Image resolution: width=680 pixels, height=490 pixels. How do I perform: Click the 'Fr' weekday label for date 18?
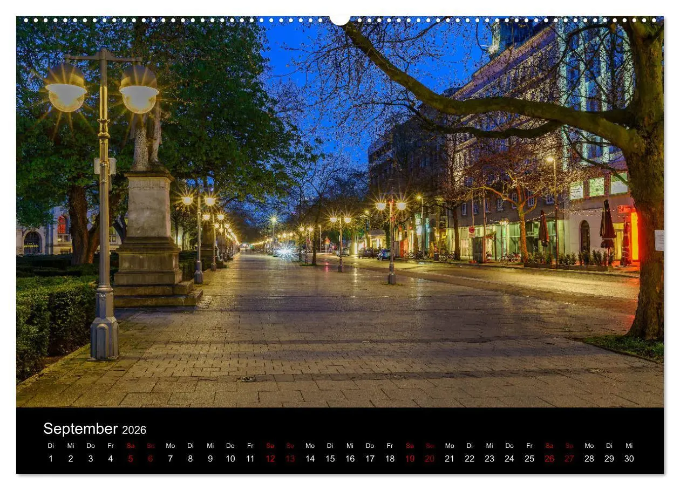(x=390, y=446)
